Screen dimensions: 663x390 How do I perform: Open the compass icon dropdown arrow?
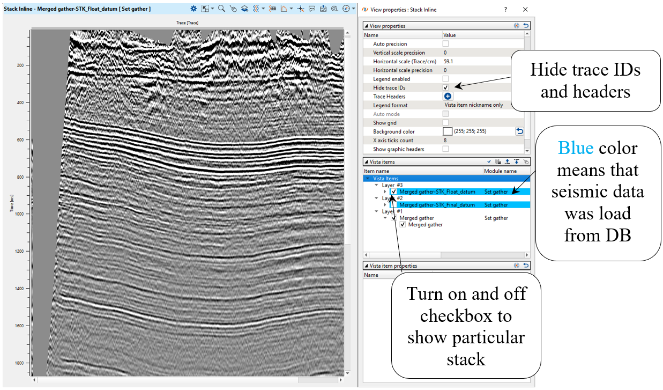(x=354, y=9)
